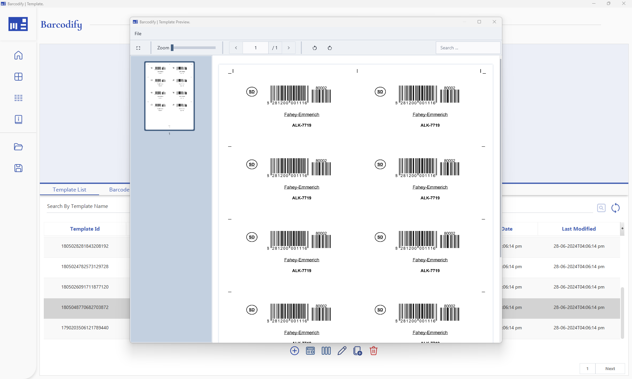The height and width of the screenshot is (379, 632).
Task: Save the template using the save icon
Action: (18, 168)
